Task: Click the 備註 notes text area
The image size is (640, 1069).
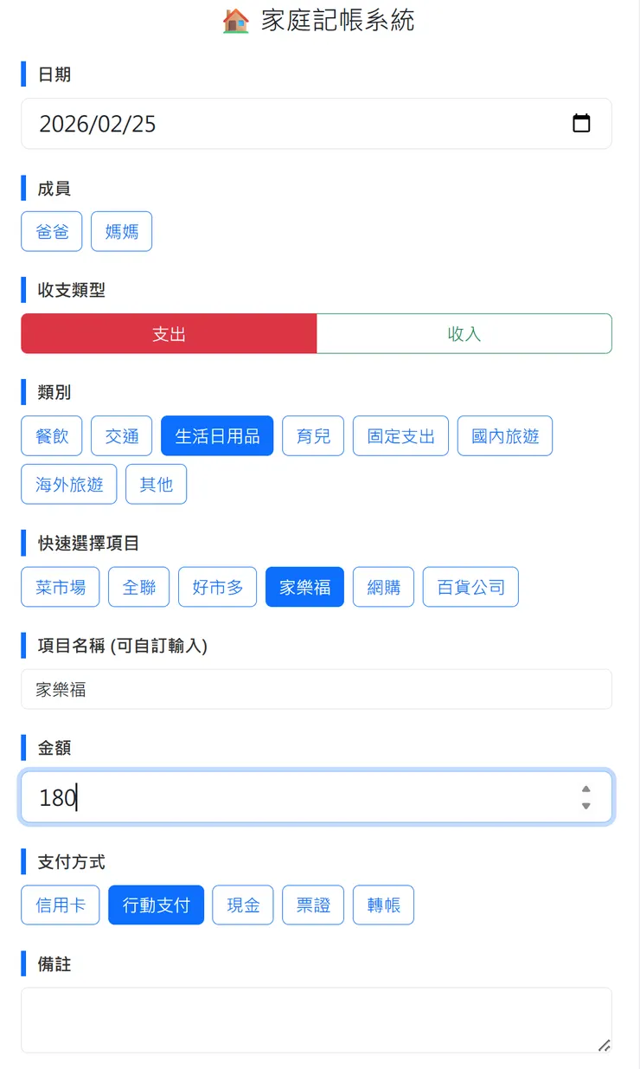Action: (x=316, y=1020)
